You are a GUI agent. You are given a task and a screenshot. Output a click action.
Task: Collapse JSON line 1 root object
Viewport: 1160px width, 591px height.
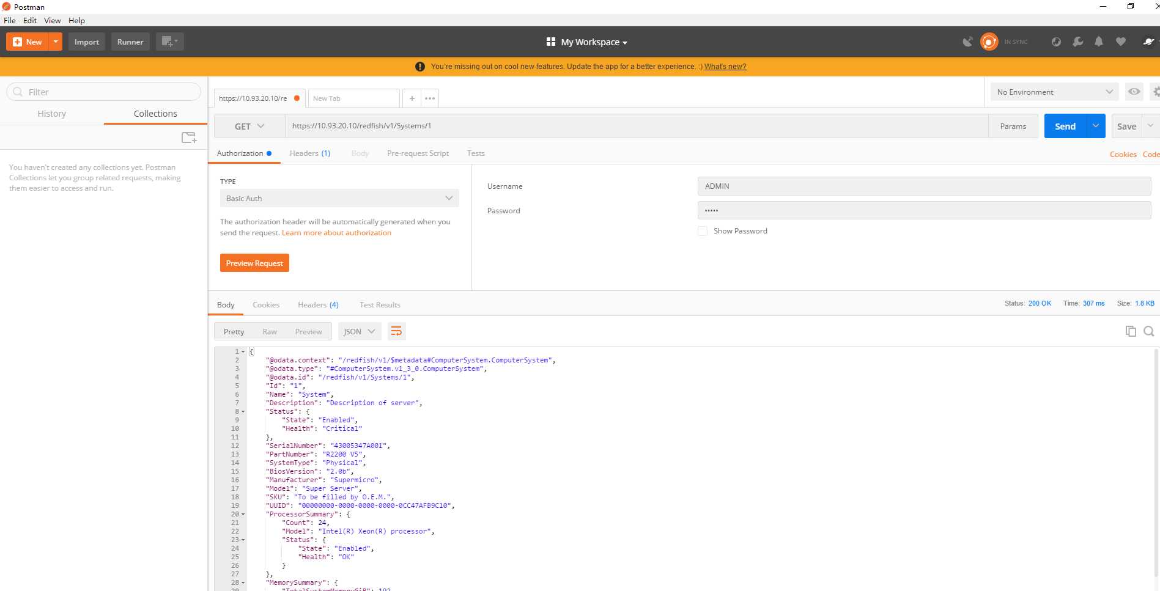(243, 351)
